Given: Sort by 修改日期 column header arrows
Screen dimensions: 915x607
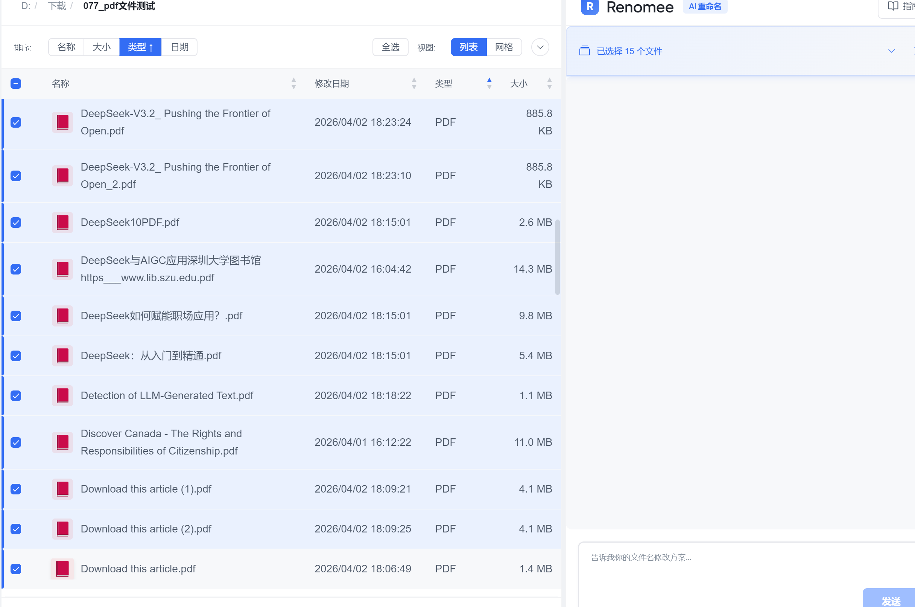Looking at the screenshot, I should (414, 84).
